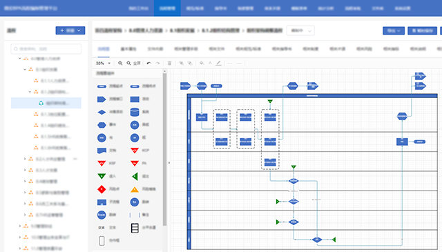Open the status dropdown next to the breadcrumb
Viewport: 442px width, 252px height.
click(300, 30)
